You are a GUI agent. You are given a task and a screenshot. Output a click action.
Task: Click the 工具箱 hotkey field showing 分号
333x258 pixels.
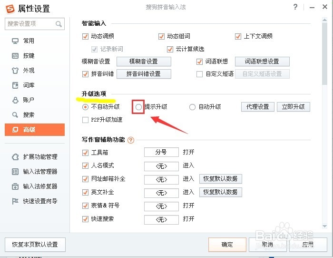pyautogui.click(x=161, y=153)
